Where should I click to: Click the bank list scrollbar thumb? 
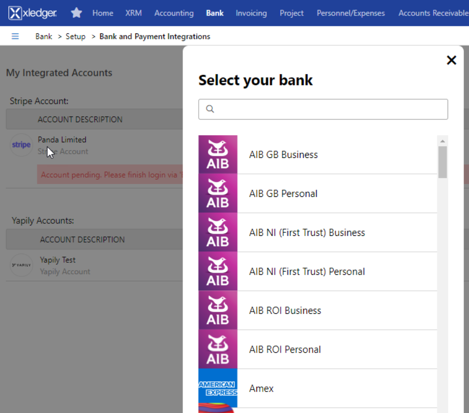442,162
